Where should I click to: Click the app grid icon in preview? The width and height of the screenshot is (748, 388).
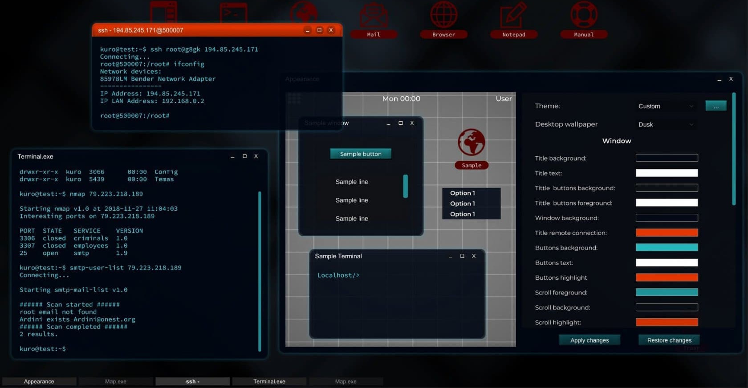294,98
